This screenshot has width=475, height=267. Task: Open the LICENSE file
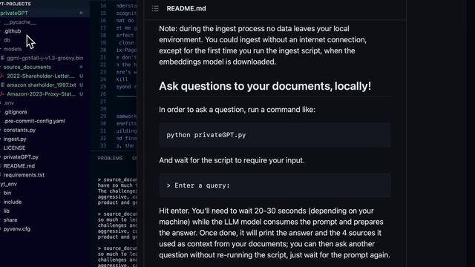click(x=14, y=148)
